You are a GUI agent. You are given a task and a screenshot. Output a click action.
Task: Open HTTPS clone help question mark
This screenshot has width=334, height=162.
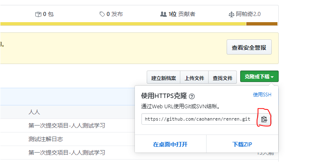click(x=192, y=96)
